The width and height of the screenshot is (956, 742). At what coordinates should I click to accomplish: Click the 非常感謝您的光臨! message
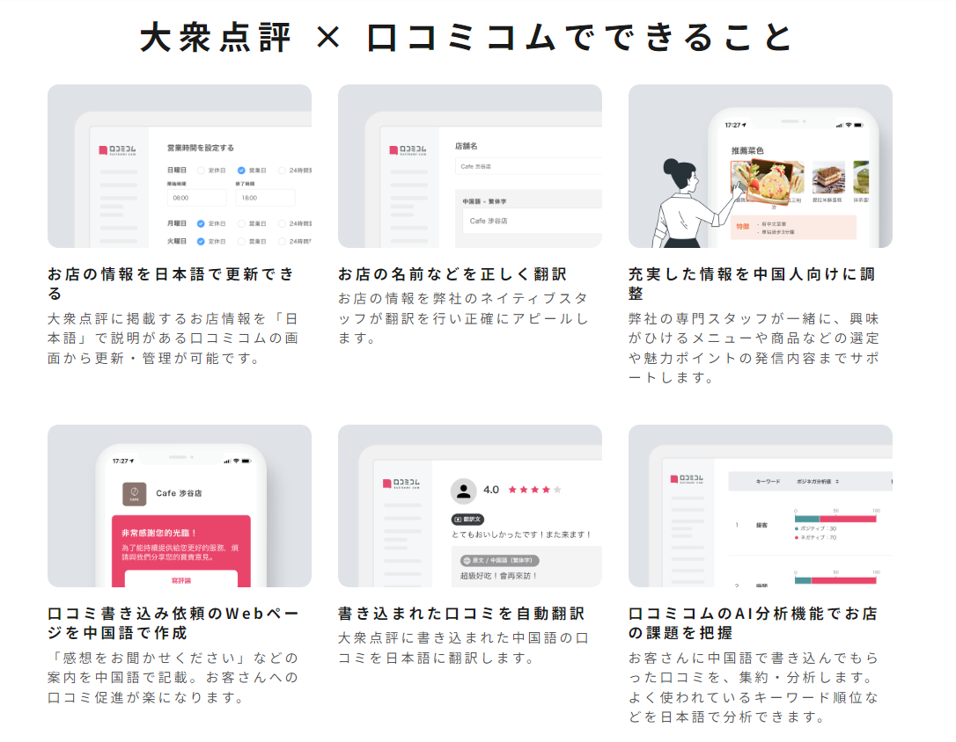pos(158,533)
